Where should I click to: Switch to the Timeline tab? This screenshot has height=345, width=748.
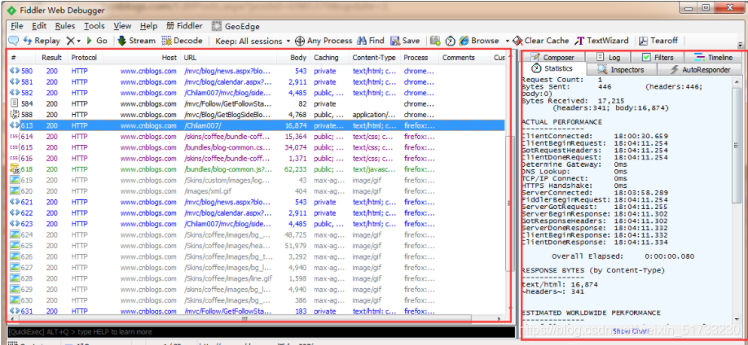tap(713, 57)
